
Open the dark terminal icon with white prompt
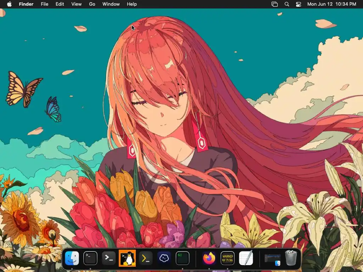point(109,258)
